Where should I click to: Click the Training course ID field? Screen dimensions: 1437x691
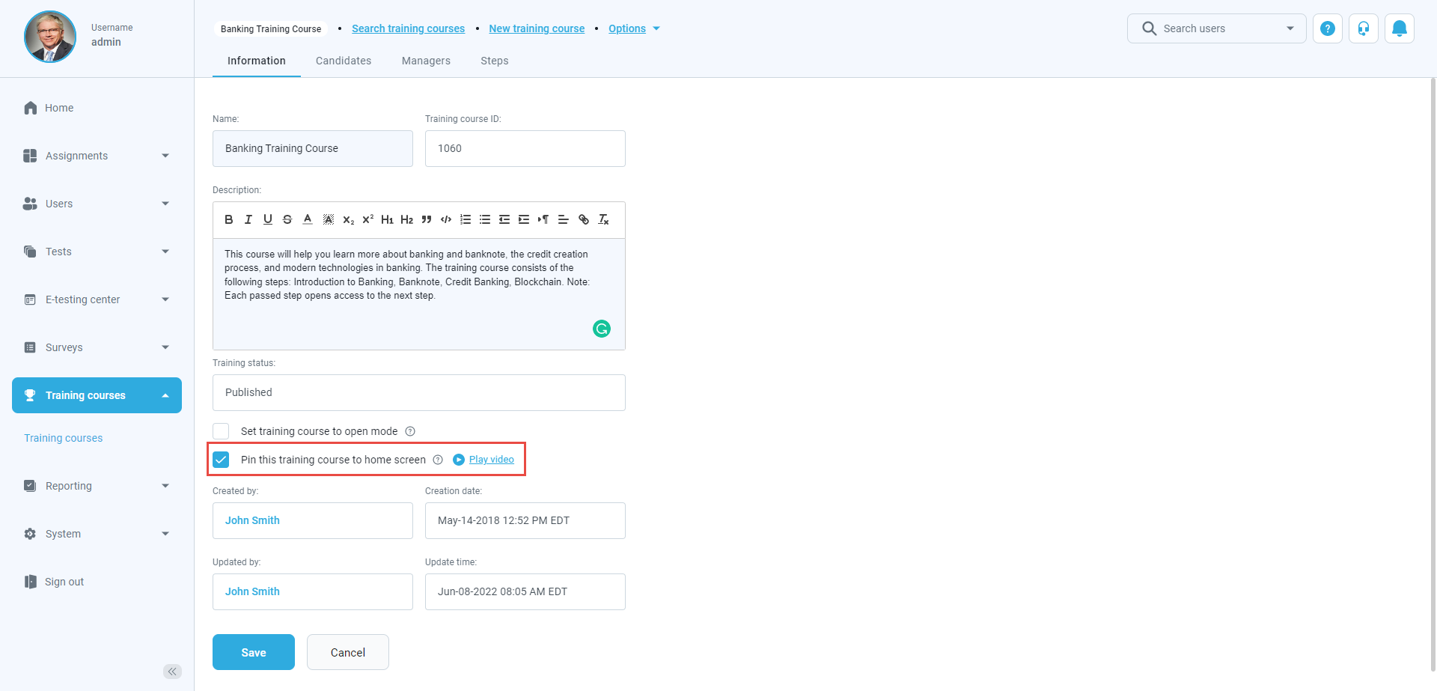tap(525, 148)
